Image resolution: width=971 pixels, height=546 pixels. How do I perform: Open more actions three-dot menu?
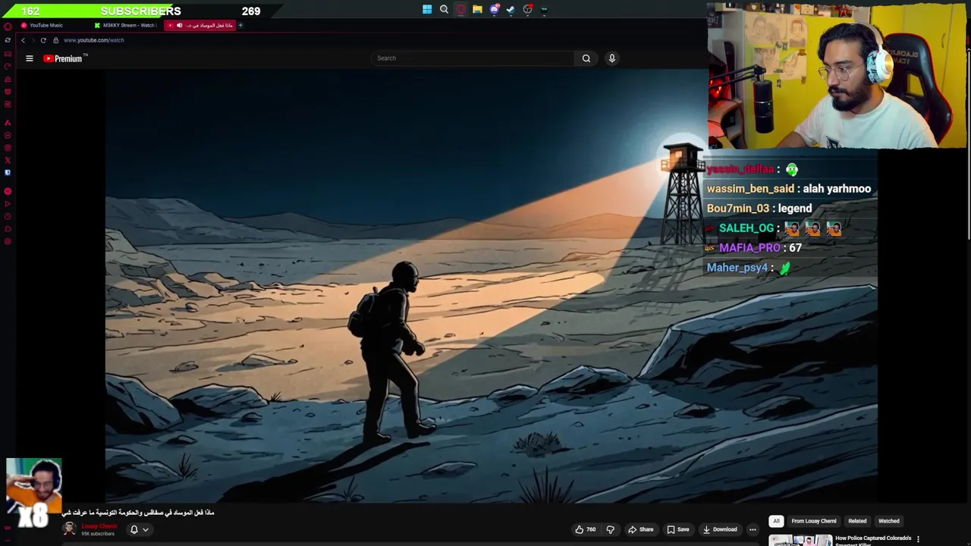pos(753,529)
